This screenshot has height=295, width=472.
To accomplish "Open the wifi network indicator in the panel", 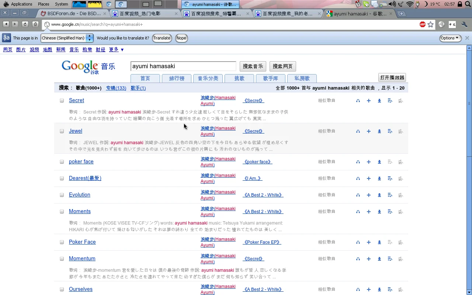I will (410, 4).
